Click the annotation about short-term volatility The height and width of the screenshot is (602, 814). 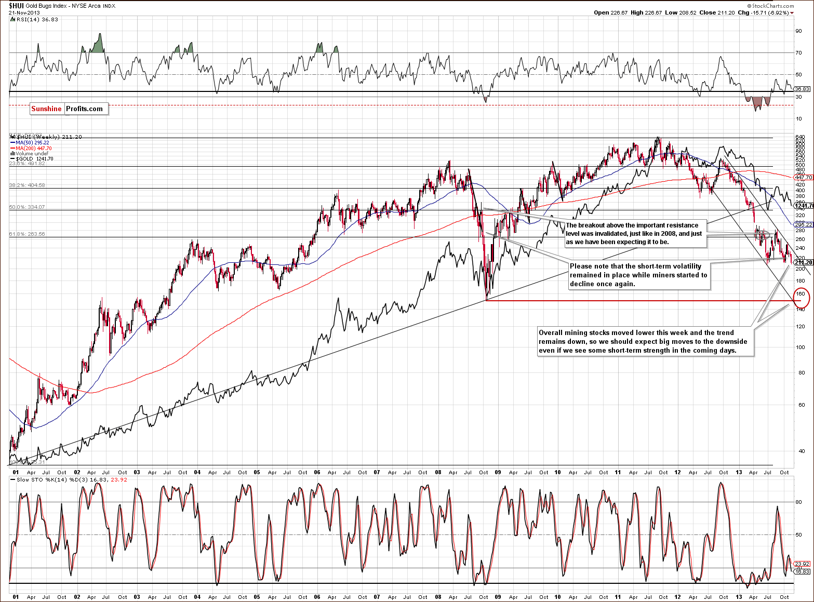(x=638, y=275)
